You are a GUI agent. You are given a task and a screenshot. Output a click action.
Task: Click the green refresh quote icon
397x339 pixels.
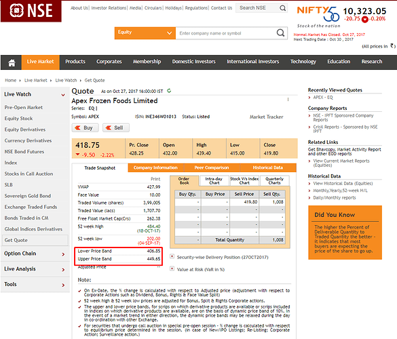click(169, 91)
